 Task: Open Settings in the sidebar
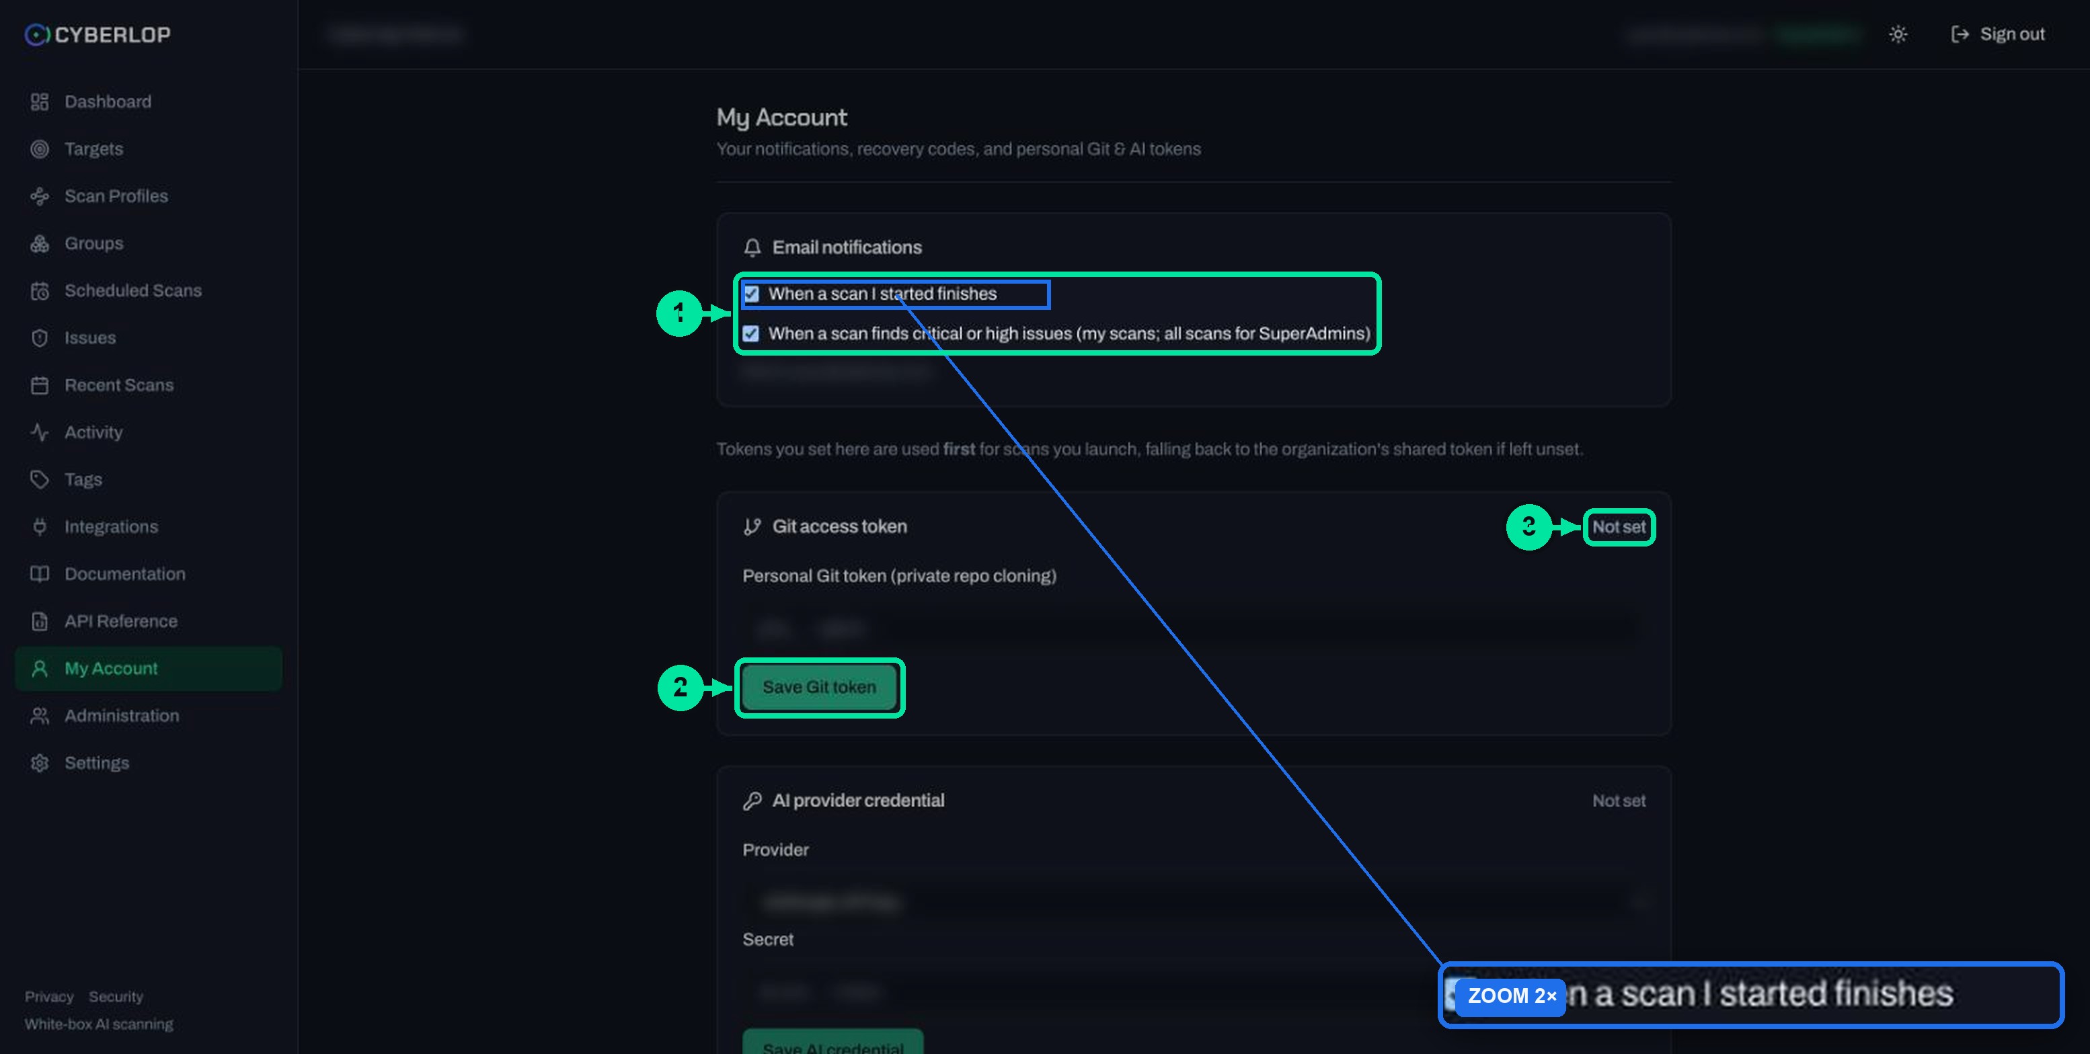pos(149,763)
